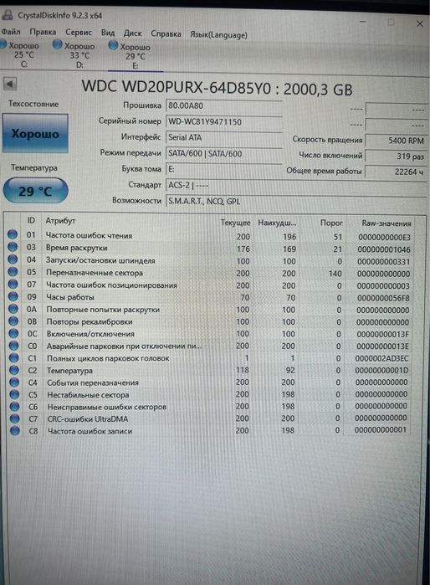Click the Текущее column header
Screen dimensions: 430x585
[235, 223]
